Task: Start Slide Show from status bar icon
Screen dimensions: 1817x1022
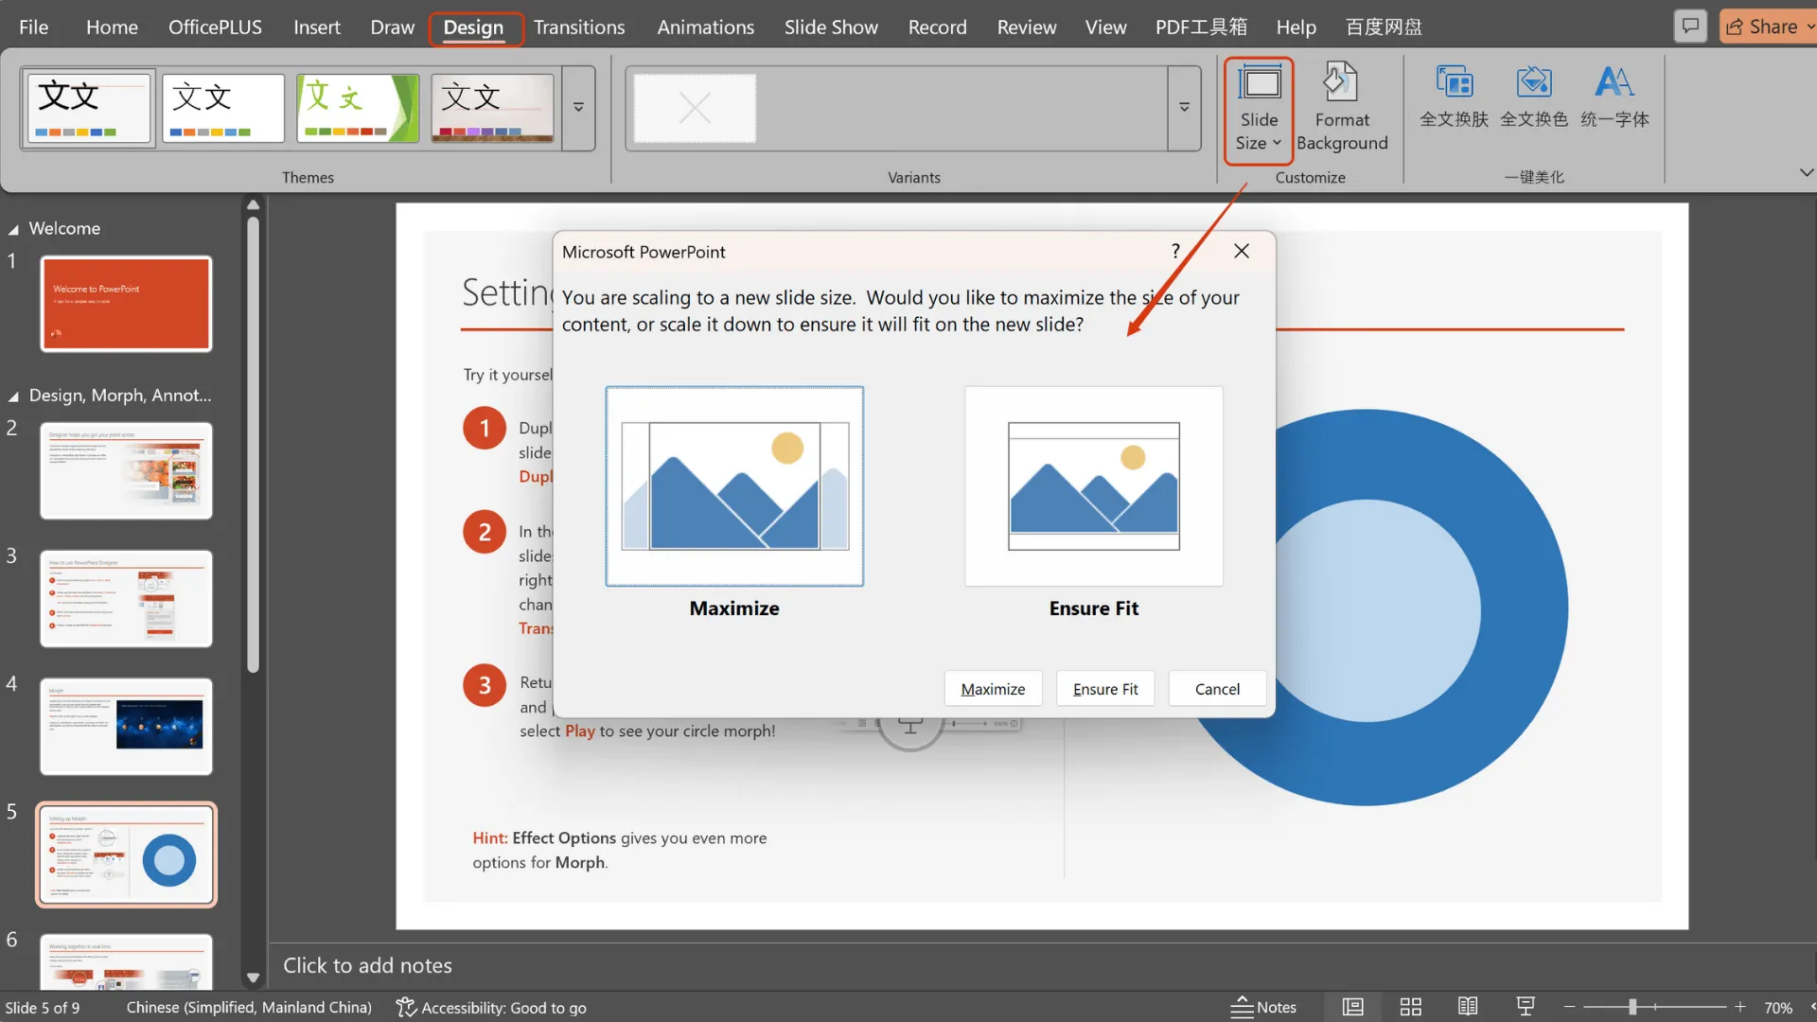Action: pyautogui.click(x=1526, y=1007)
